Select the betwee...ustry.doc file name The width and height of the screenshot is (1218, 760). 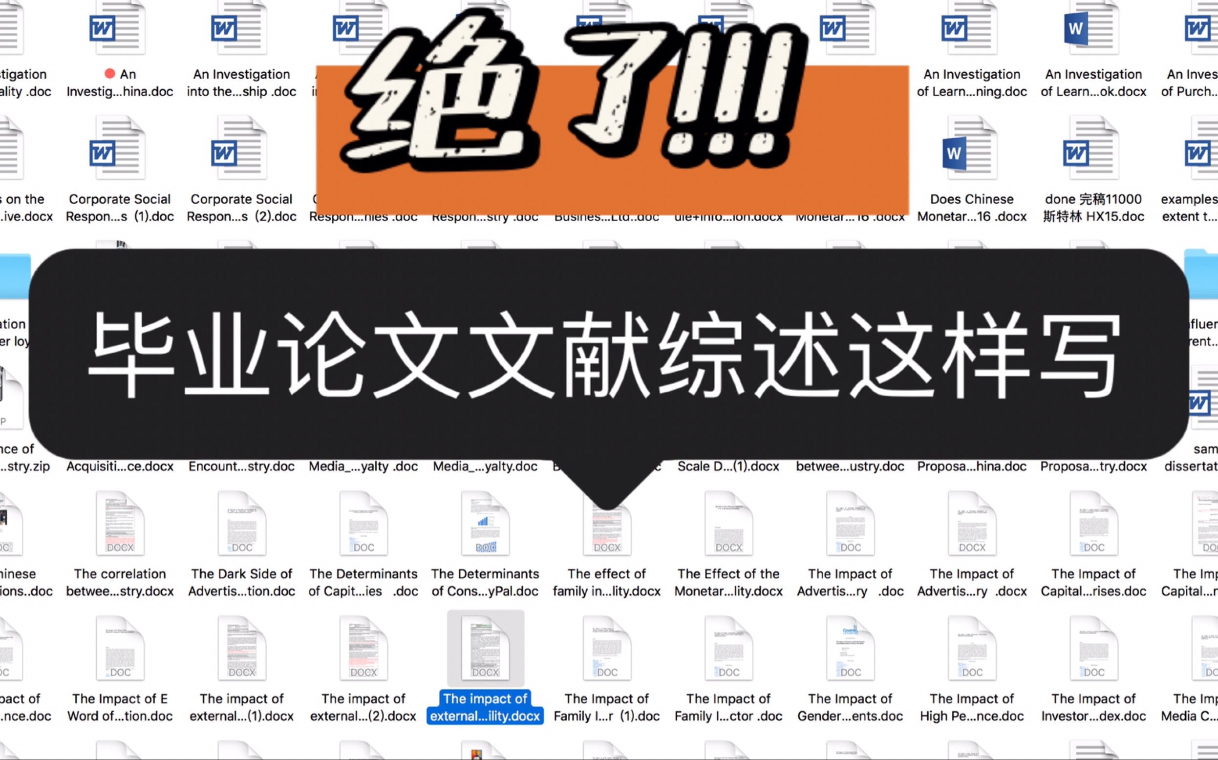click(850, 466)
